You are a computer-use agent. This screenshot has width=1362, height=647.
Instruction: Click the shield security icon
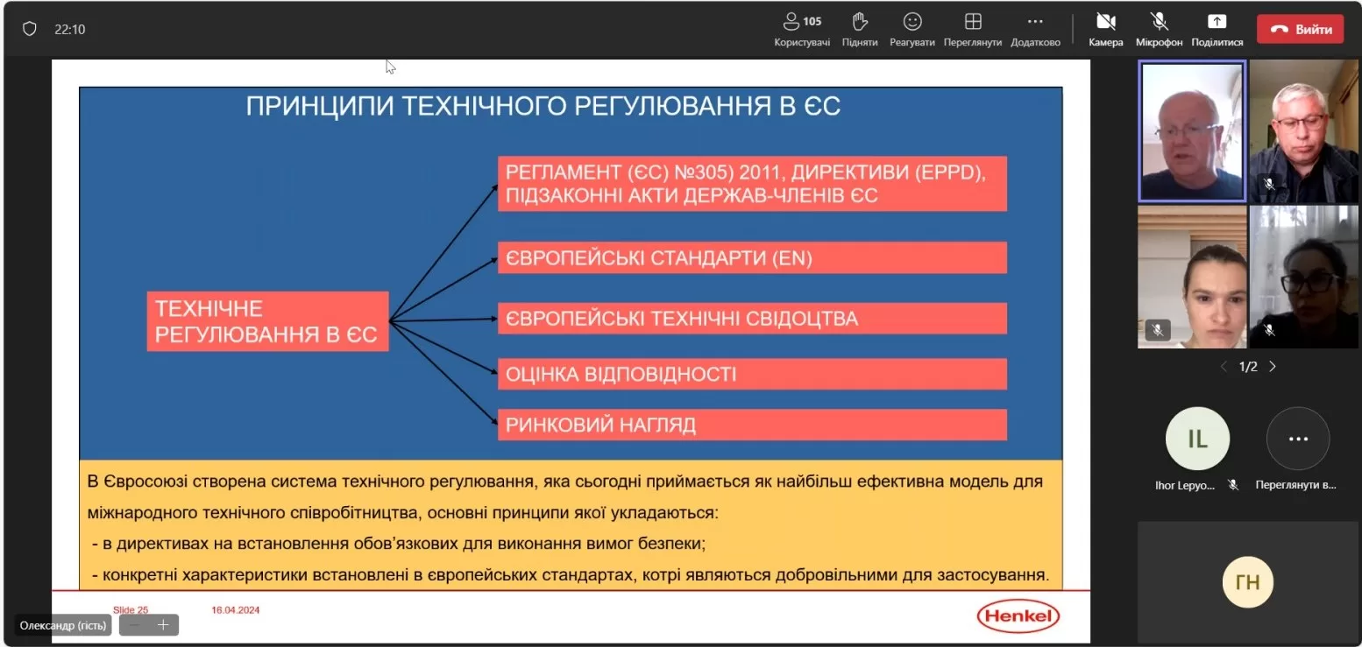point(30,29)
